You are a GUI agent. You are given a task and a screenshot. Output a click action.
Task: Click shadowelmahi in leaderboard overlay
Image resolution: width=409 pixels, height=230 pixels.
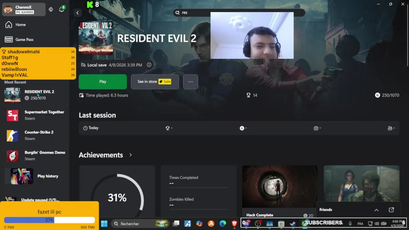point(24,52)
